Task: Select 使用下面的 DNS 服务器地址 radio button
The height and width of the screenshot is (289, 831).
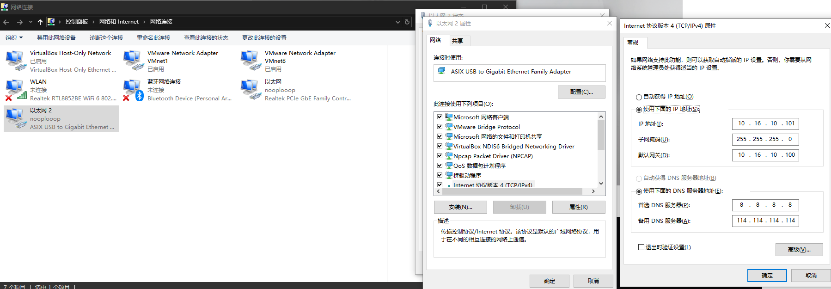Action: (639, 191)
